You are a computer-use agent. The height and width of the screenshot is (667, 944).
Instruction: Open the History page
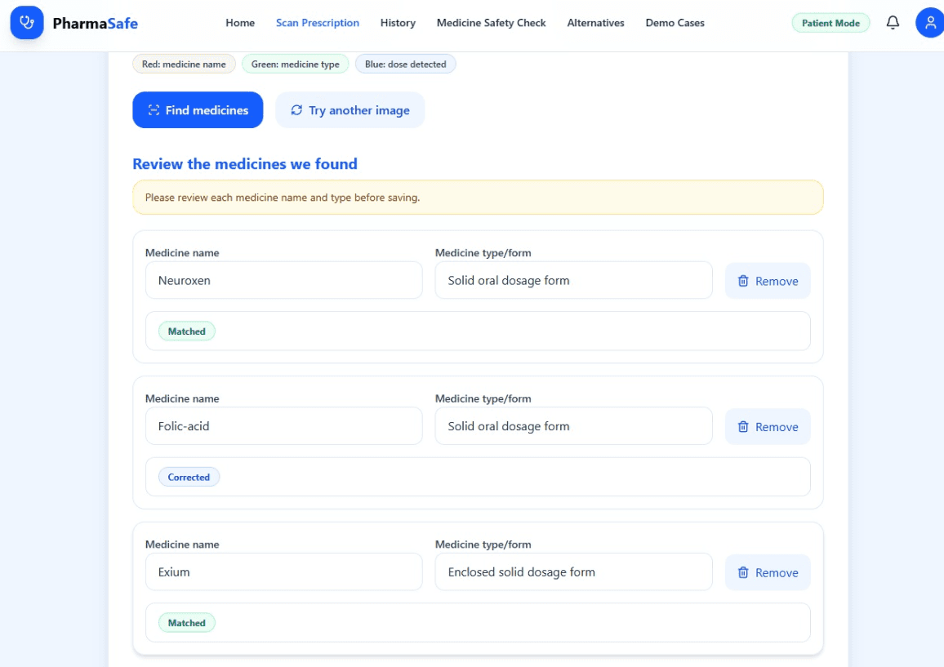click(x=398, y=23)
